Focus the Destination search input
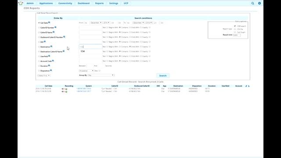This screenshot has width=281, height=158. [x=90, y=47]
